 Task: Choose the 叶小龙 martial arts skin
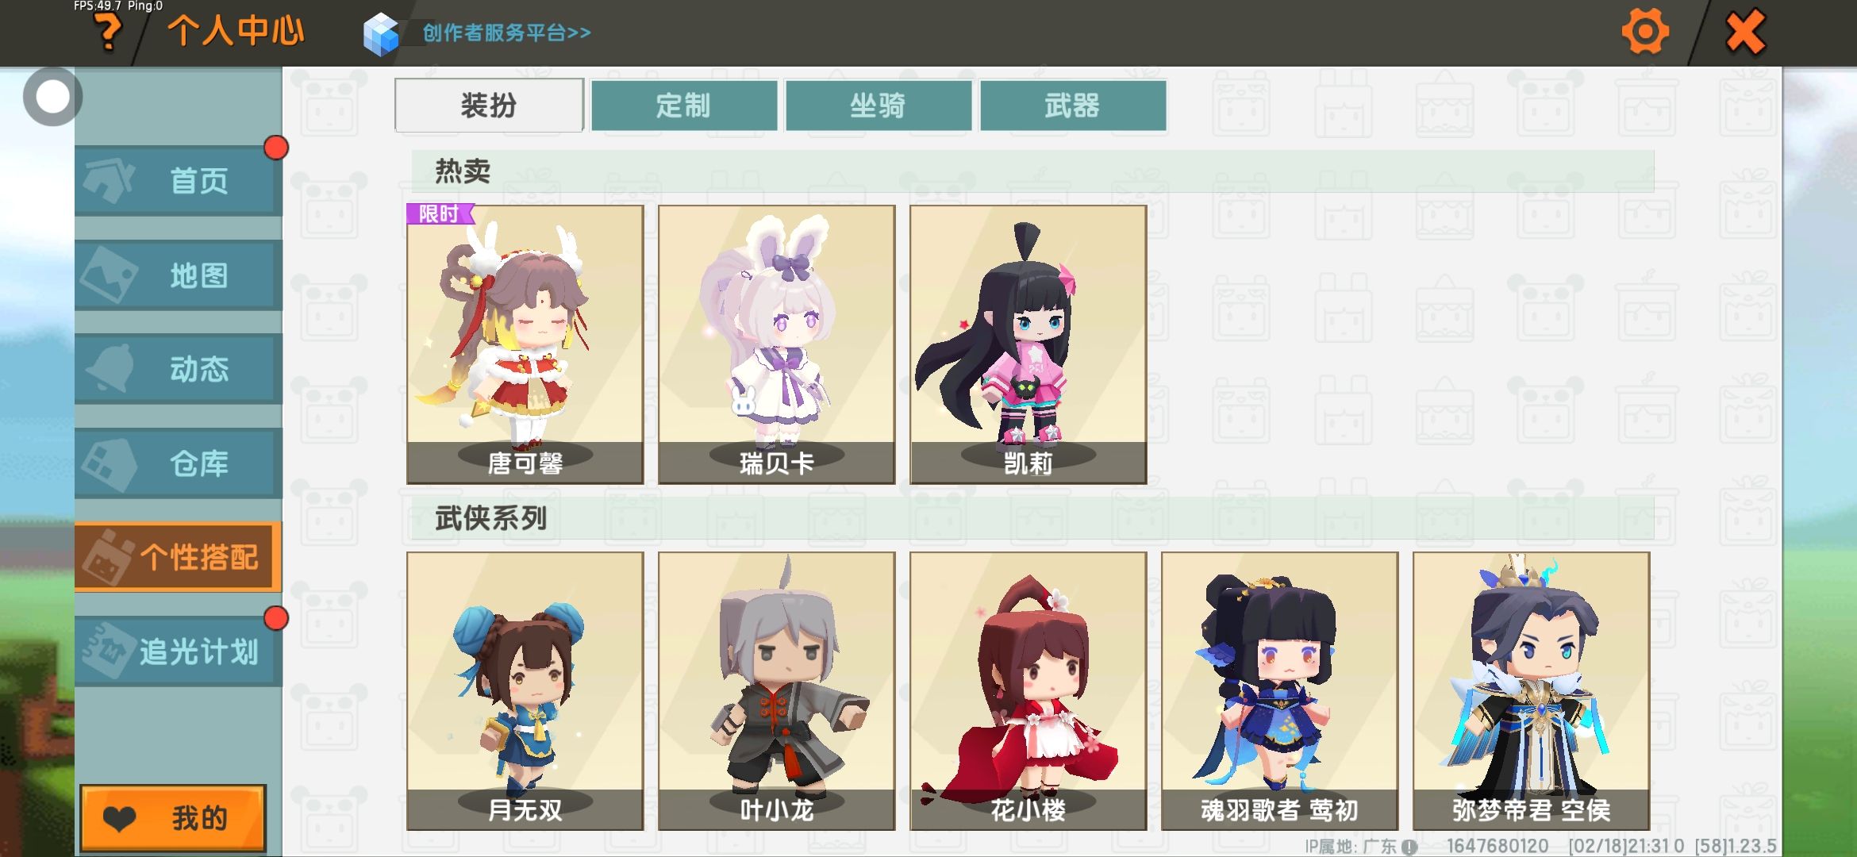tap(776, 691)
